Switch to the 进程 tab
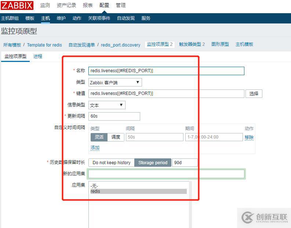Image resolution: width=291 pixels, height=228 pixels. 38,56
